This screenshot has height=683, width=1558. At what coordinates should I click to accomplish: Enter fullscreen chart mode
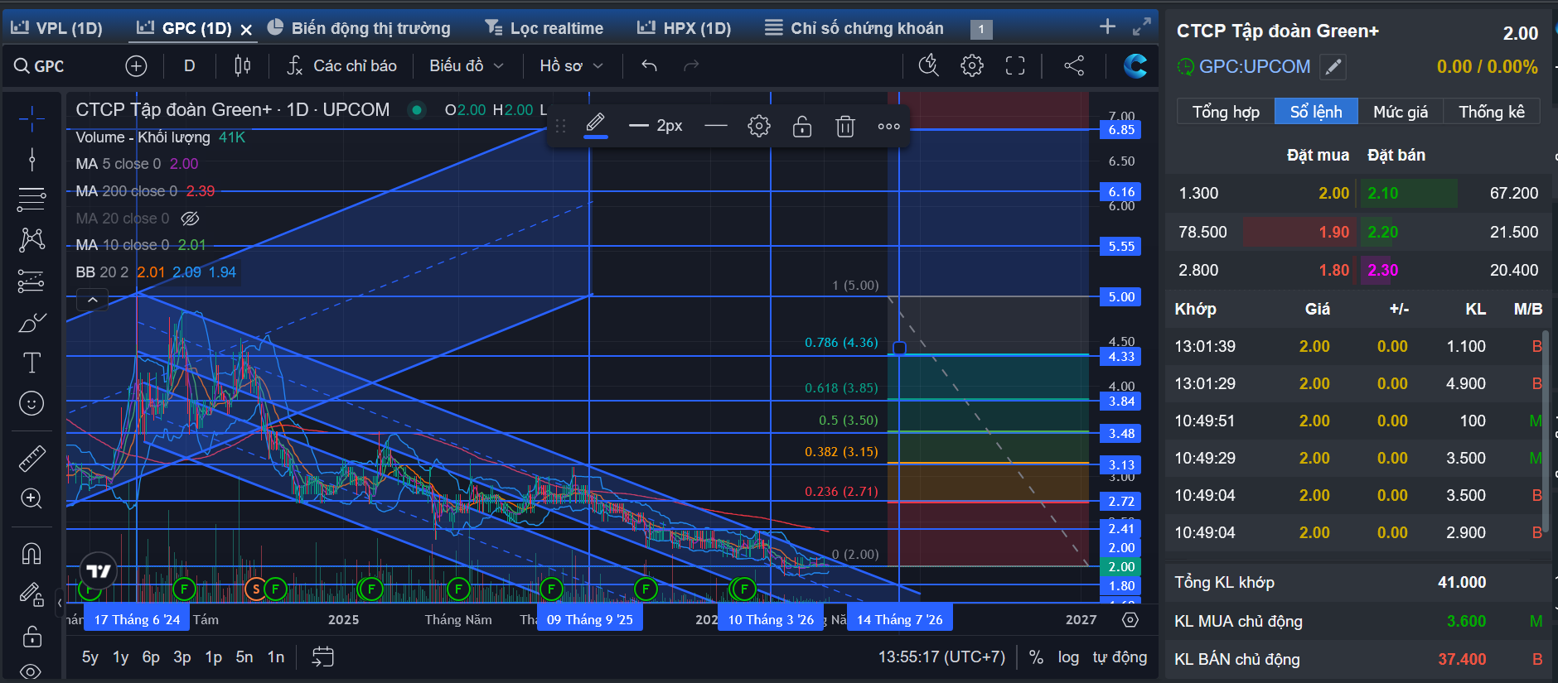[1015, 65]
